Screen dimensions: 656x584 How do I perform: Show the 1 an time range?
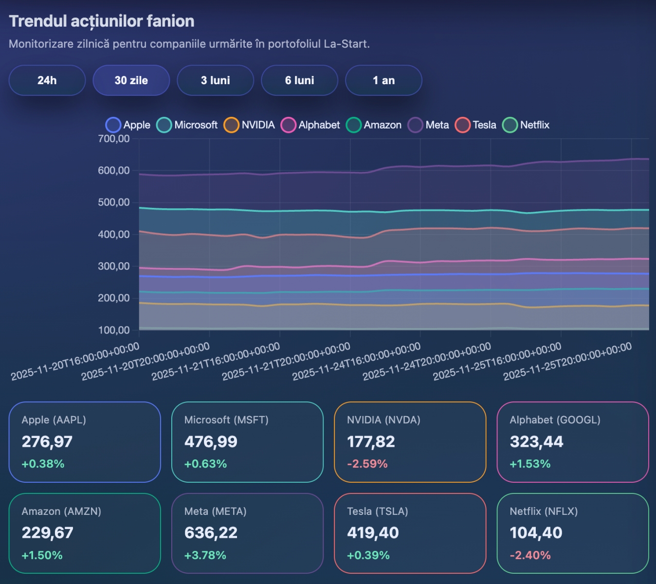[383, 80]
